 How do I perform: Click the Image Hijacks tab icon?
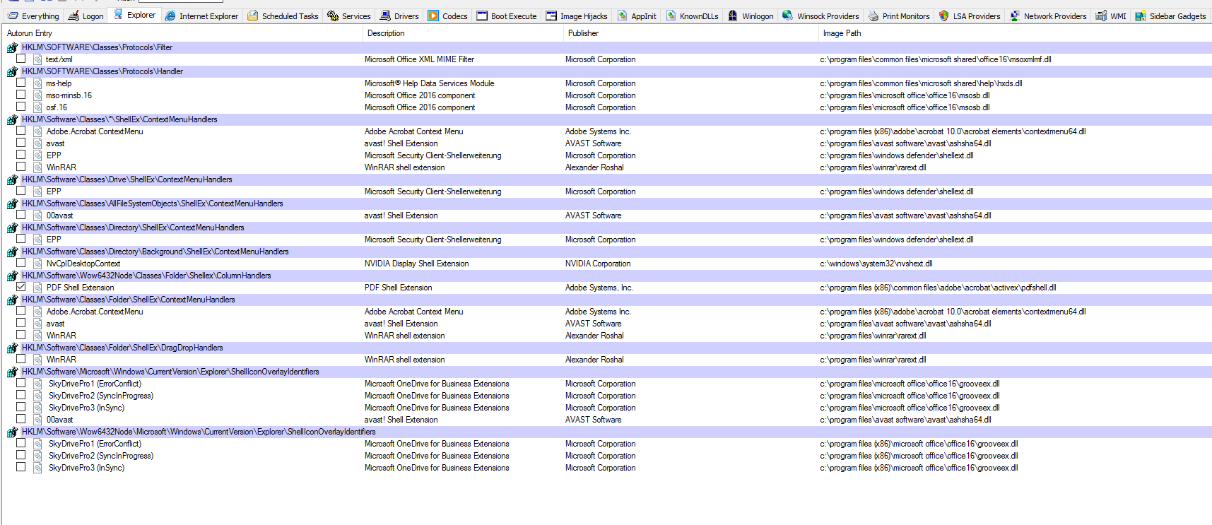click(551, 16)
